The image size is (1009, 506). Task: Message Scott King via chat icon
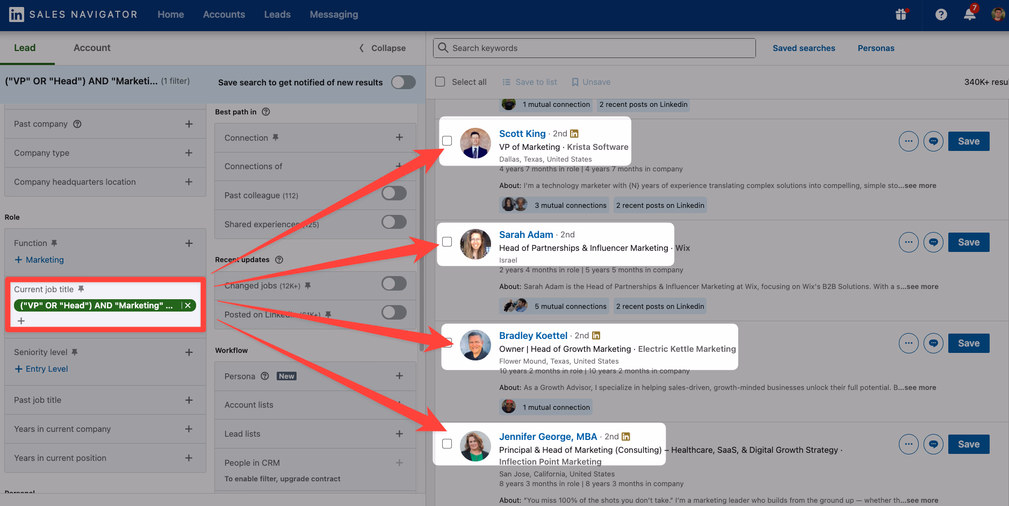(x=934, y=141)
